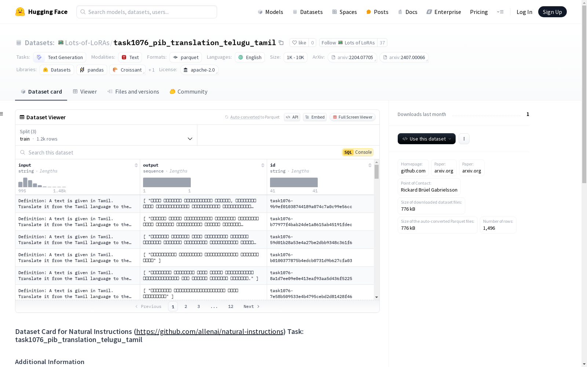Click the id column lengths bar
The height and width of the screenshot is (367, 587).
[294, 182]
